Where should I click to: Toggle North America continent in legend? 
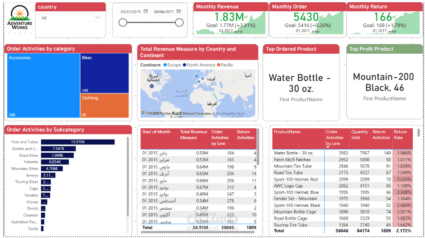click(x=199, y=65)
